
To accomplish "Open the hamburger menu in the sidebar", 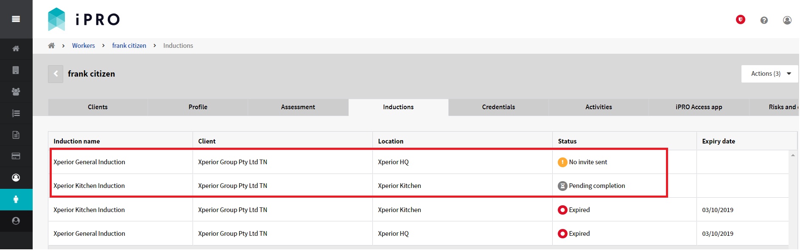I will (16, 19).
